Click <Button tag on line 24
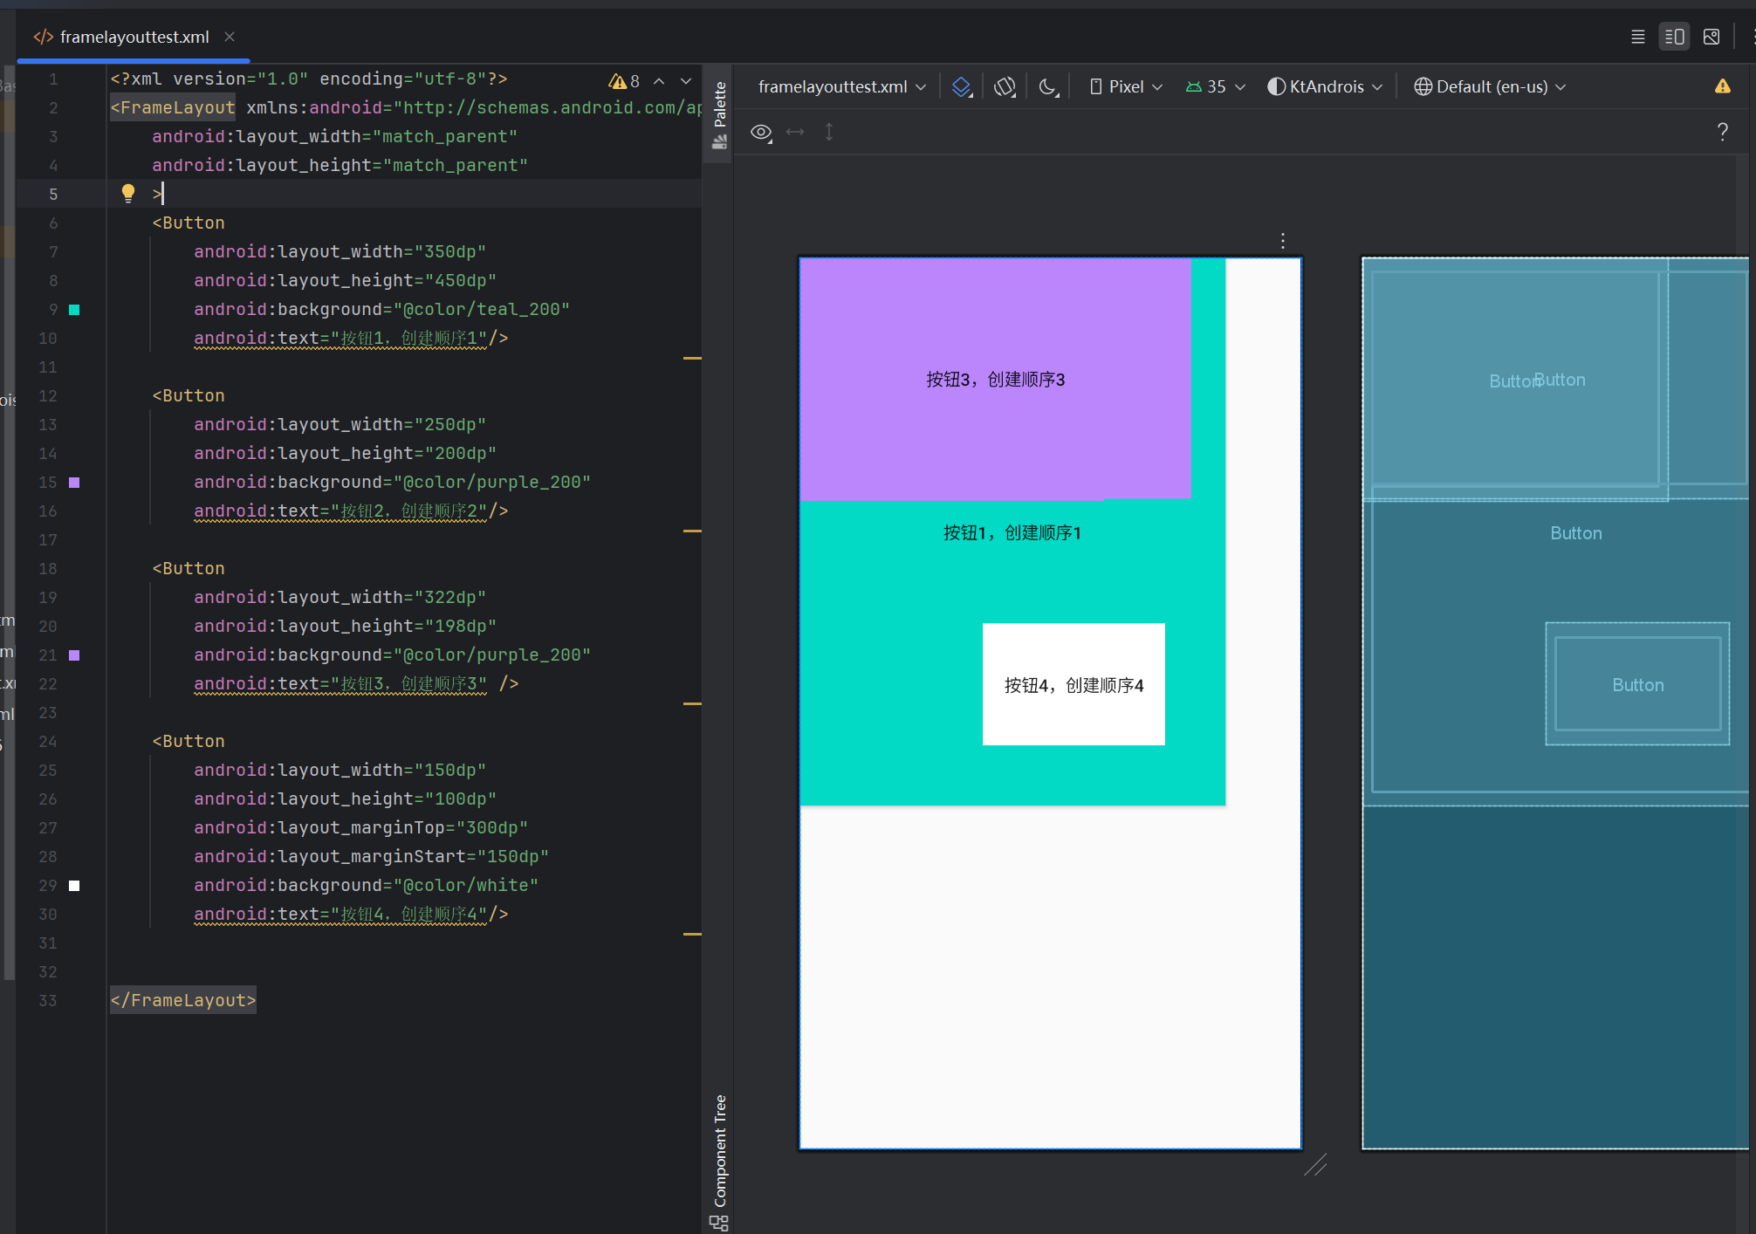 188,741
